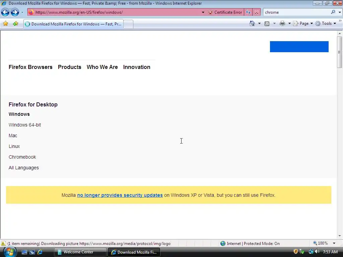Screen dimensions: 343x257
Task: Select the Windows link
Action: (x=19, y=114)
